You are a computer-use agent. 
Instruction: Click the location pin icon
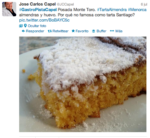(25, 26)
